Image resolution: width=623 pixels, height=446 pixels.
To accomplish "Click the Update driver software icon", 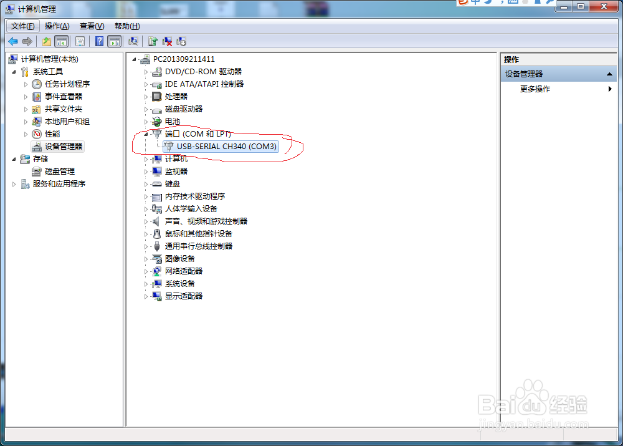I will tap(153, 41).
